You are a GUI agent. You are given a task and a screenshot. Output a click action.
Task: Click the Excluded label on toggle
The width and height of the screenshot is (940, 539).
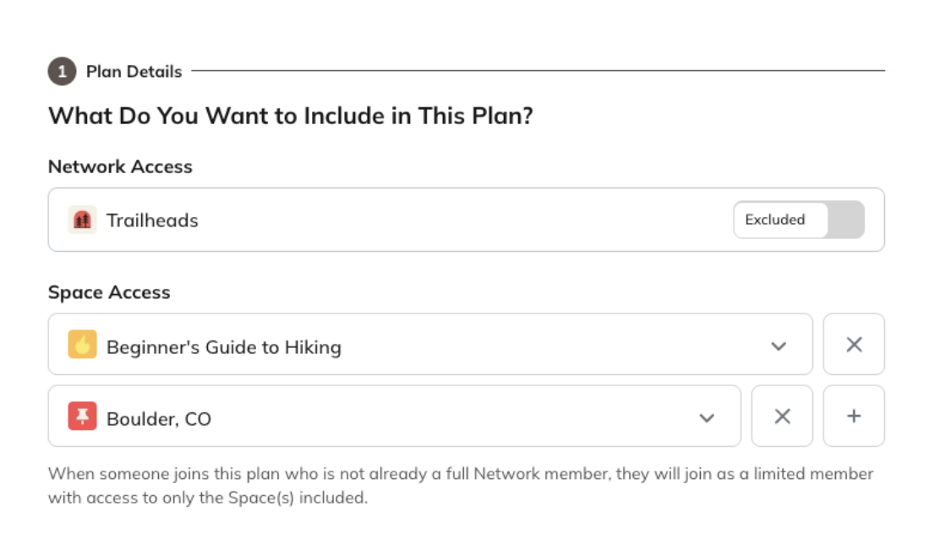(x=774, y=220)
